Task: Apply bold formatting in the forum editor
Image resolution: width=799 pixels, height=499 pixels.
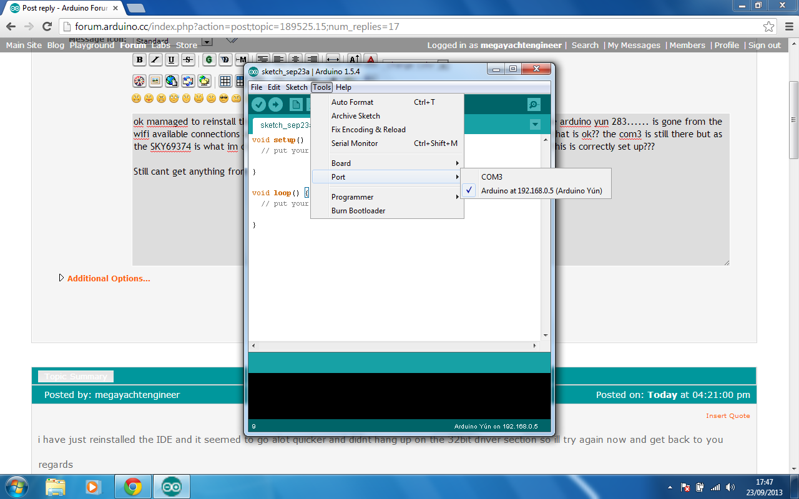Action: 139,59
